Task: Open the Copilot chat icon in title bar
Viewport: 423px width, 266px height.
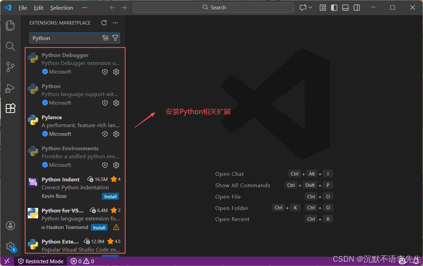Action: tap(303, 8)
